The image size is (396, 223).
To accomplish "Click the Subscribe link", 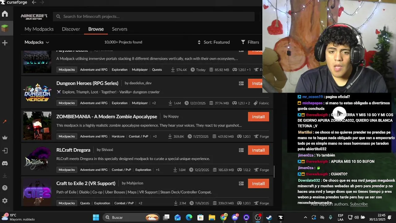I will (359, 204).
